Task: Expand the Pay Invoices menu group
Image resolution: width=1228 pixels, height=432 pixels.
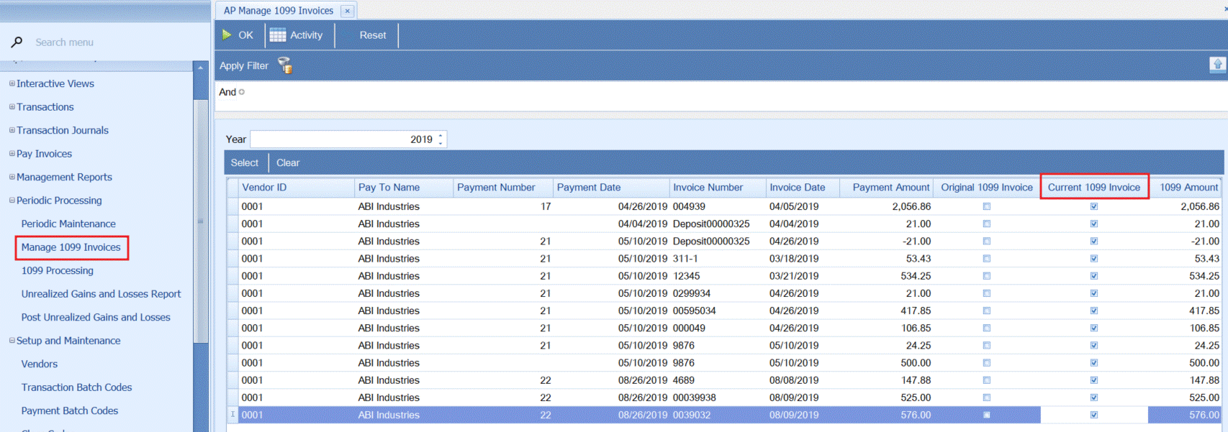Action: click(12, 154)
